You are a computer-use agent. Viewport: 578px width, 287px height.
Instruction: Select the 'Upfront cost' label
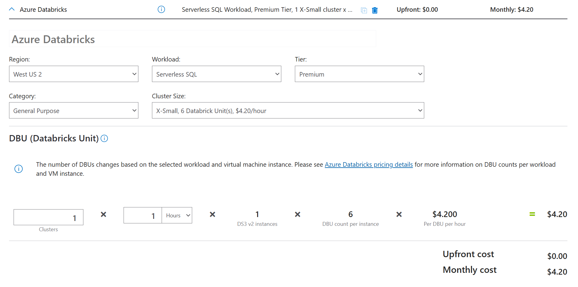pos(468,254)
